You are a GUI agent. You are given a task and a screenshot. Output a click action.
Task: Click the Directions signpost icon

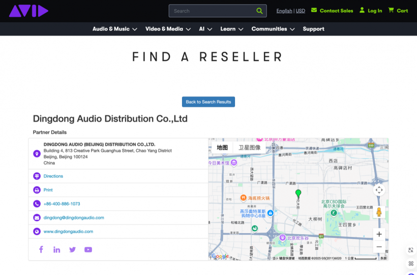point(37,176)
